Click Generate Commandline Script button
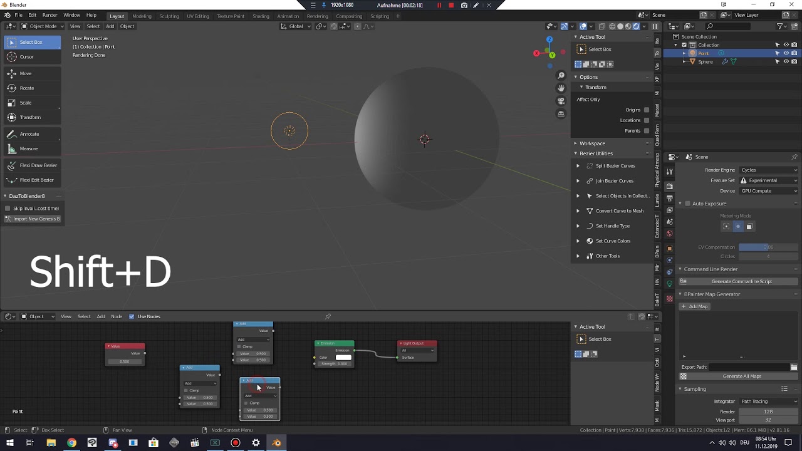Image resolution: width=802 pixels, height=451 pixels. coord(742,281)
